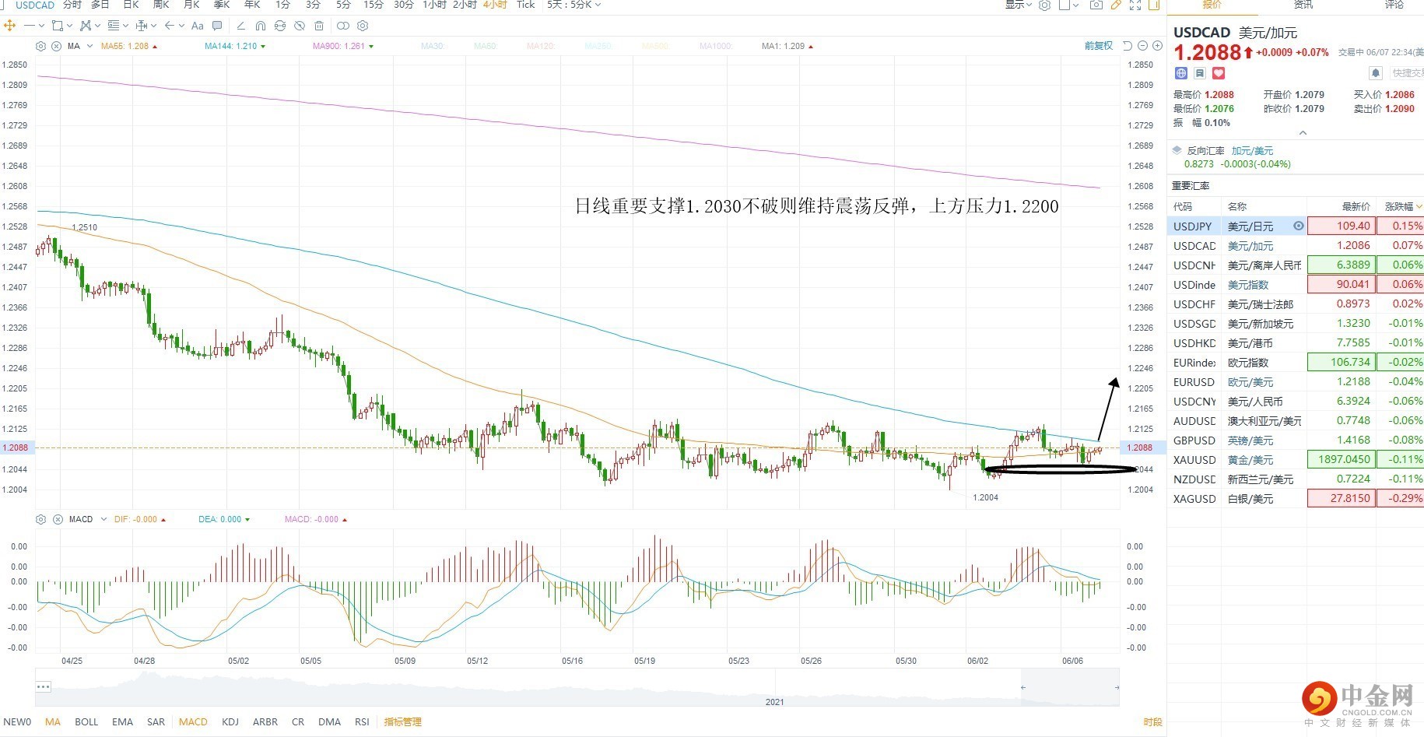1424x737 pixels.
Task: Toggle MA144 line visibility
Action: (235, 46)
